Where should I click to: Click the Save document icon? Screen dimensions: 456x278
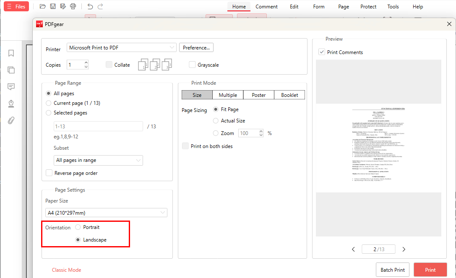(54, 6)
